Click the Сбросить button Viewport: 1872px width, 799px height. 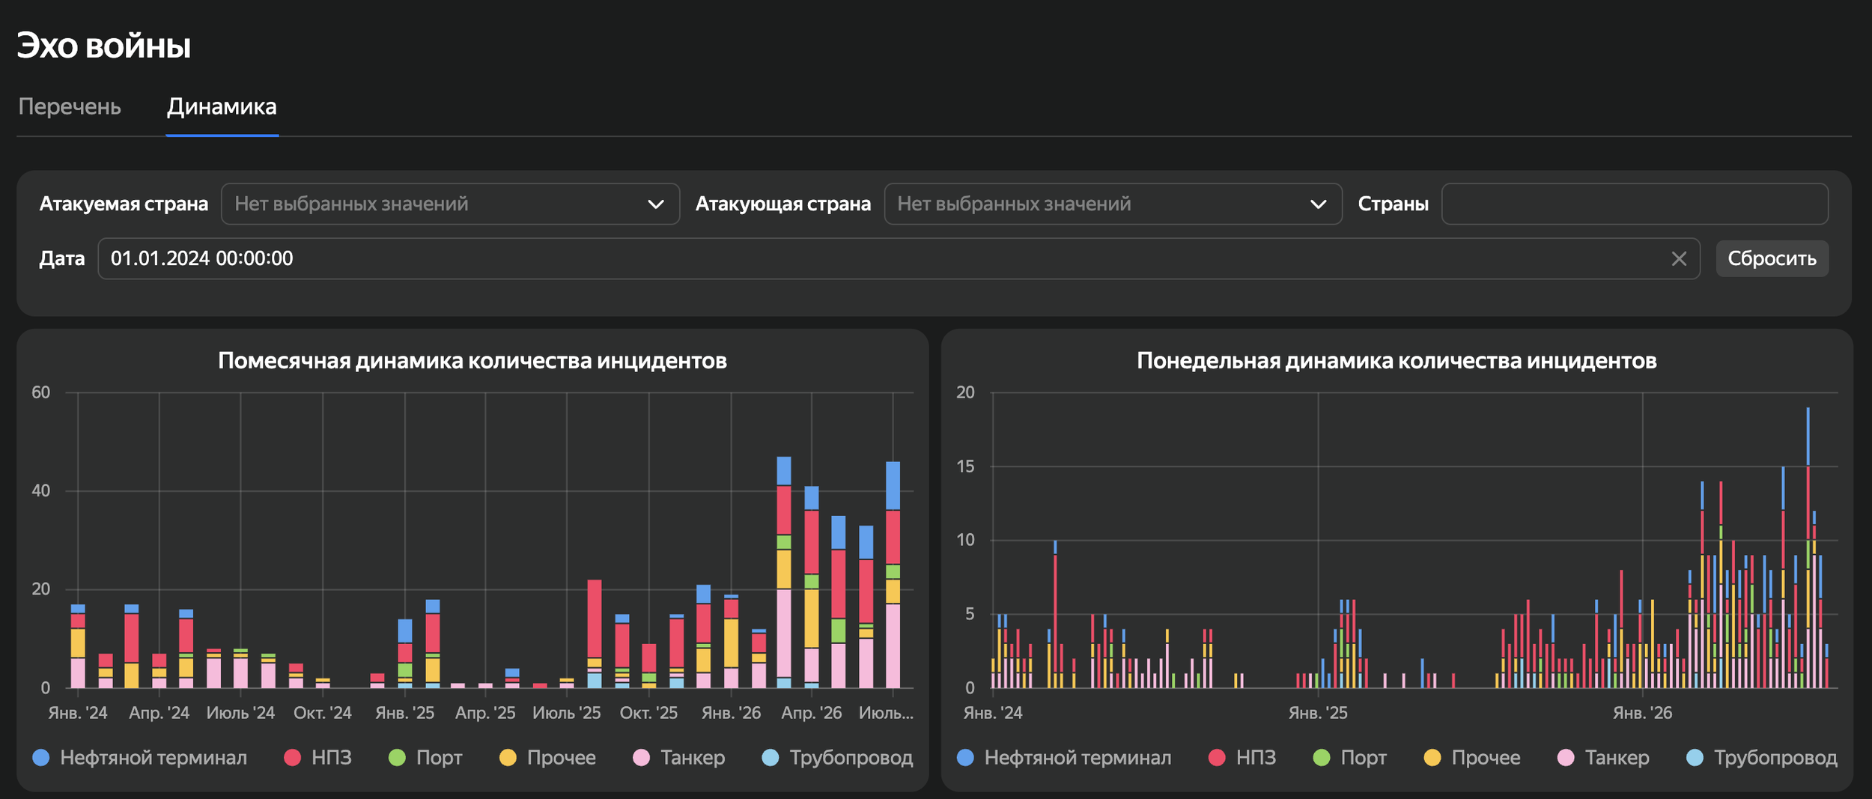pos(1772,259)
